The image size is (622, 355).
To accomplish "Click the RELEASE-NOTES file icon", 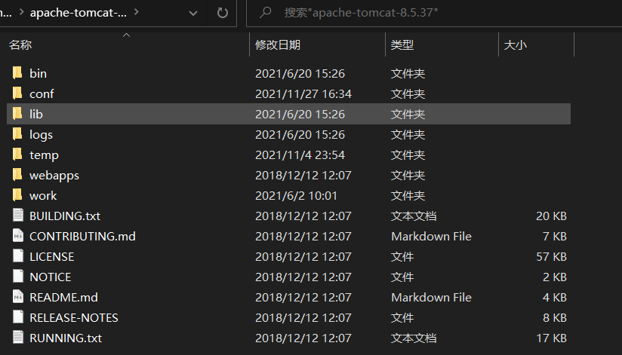I will (18, 317).
